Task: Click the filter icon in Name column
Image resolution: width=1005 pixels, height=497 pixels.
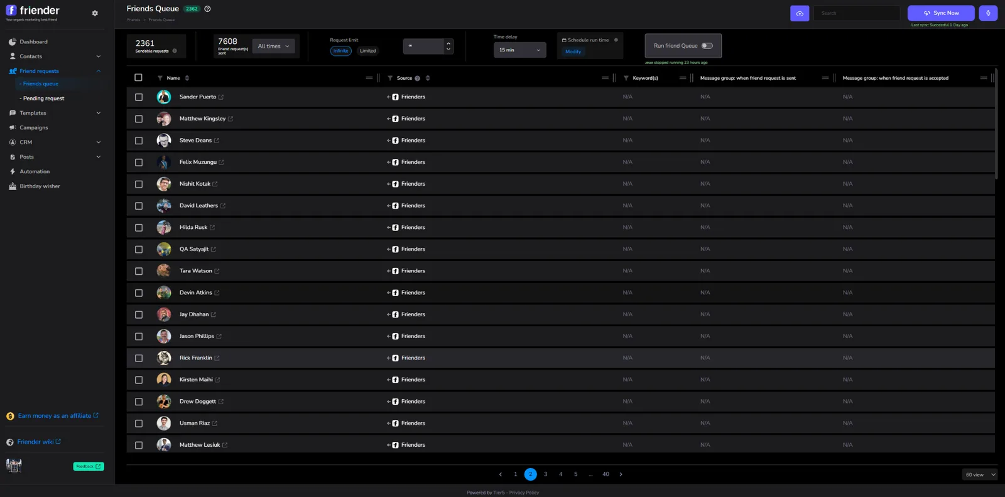Action: (x=160, y=78)
